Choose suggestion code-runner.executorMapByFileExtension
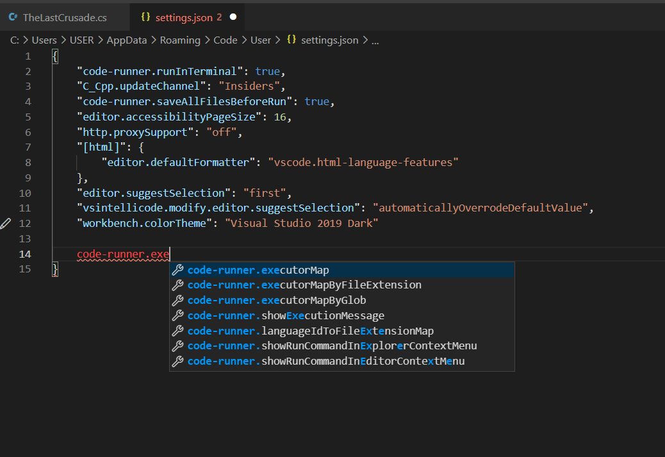The image size is (665, 457). [342, 285]
